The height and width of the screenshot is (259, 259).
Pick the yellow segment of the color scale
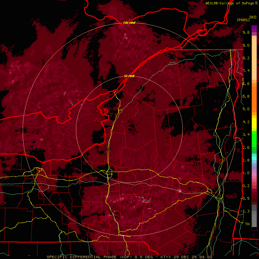click(x=254, y=123)
